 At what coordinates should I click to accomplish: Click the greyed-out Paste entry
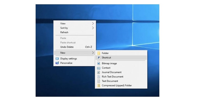click(x=75, y=38)
